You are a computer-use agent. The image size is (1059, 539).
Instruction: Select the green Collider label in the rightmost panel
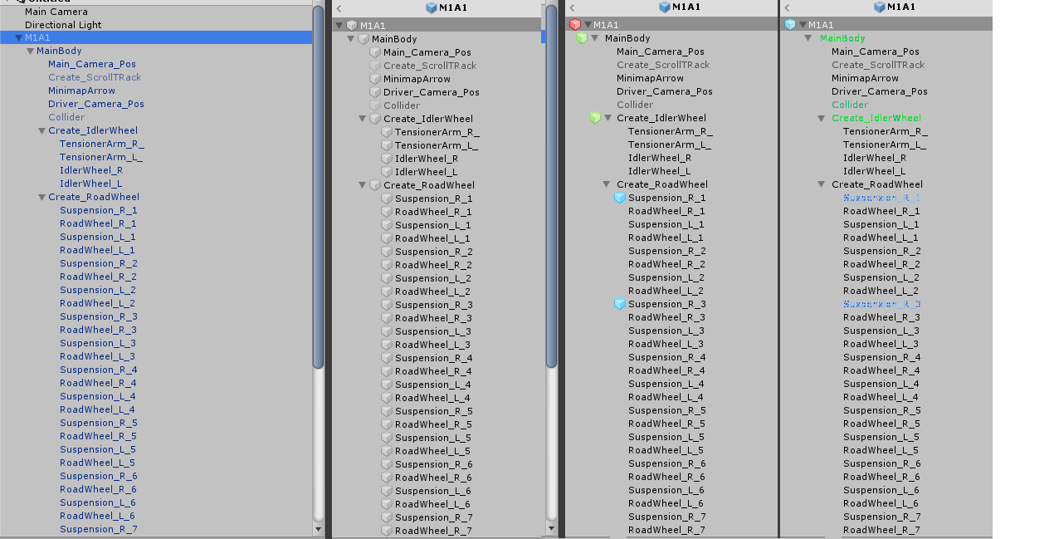coord(848,104)
